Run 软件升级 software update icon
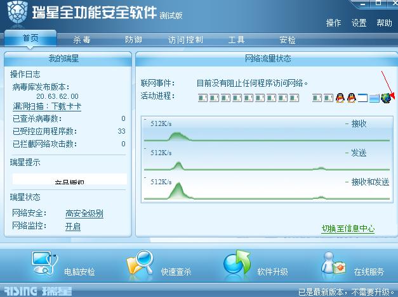This screenshot has width=398, height=297. (237, 263)
